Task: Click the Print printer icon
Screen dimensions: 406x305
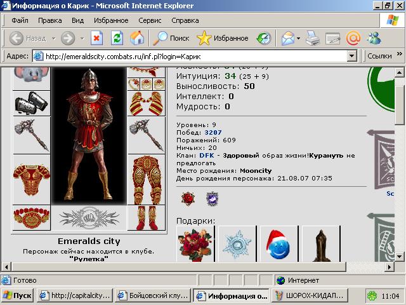Action: pos(313,38)
